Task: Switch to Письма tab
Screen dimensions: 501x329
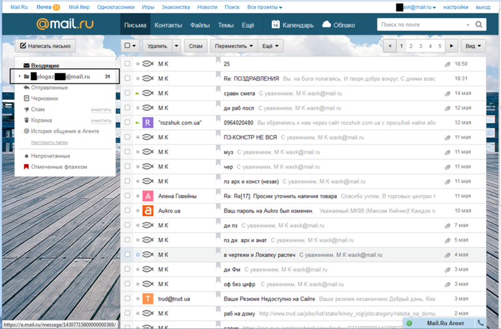Action: [135, 25]
